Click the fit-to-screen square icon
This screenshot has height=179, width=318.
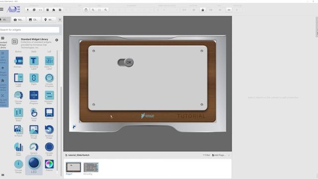tap(99, 10)
